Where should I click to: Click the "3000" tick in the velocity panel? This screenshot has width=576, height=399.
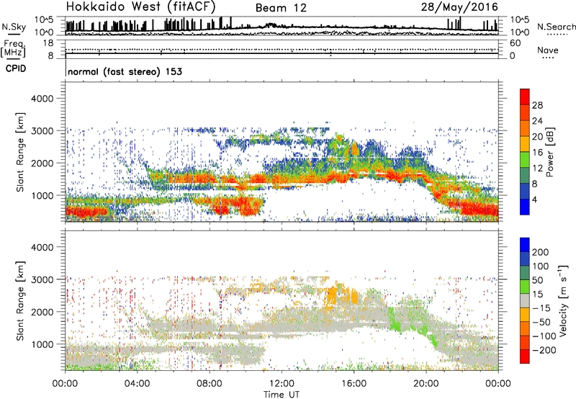click(42, 279)
